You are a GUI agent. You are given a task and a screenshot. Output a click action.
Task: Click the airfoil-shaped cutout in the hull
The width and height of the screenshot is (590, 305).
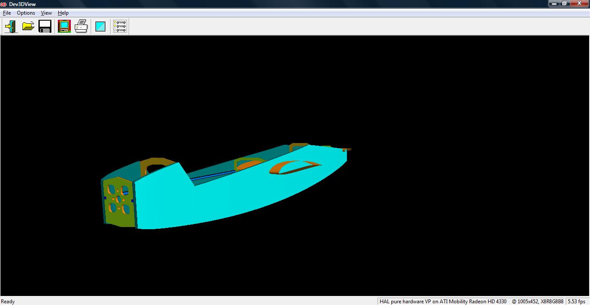coord(295,167)
